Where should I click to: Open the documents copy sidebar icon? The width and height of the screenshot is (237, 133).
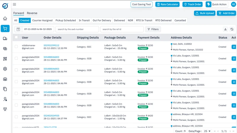(x=5, y=89)
